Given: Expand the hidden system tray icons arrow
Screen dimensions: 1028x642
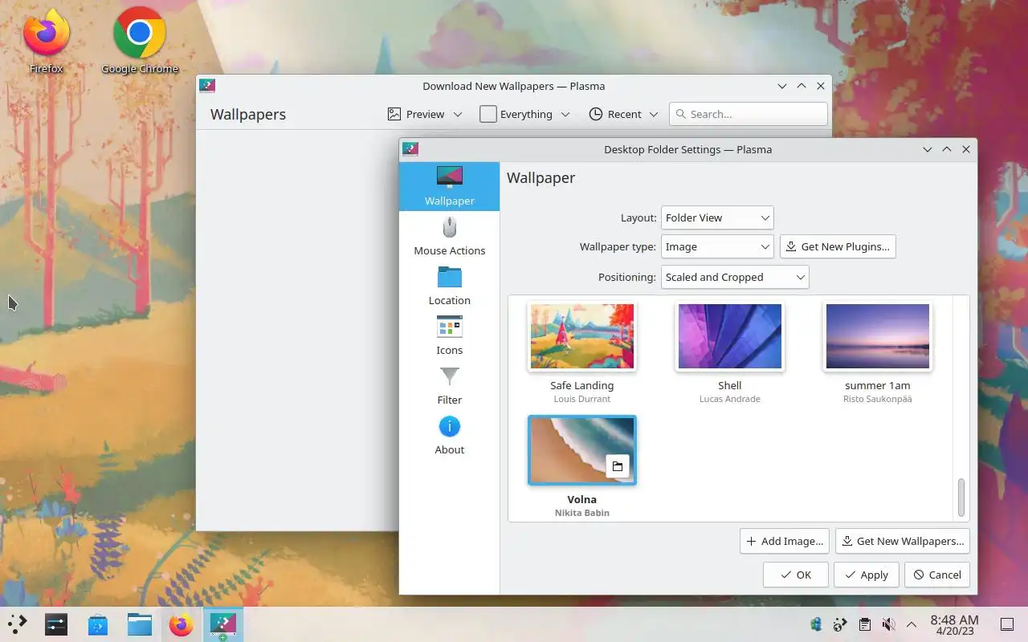Looking at the screenshot, I should pos(912,624).
